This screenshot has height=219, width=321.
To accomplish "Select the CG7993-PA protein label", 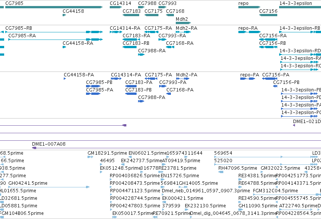I will pos(173,82).
